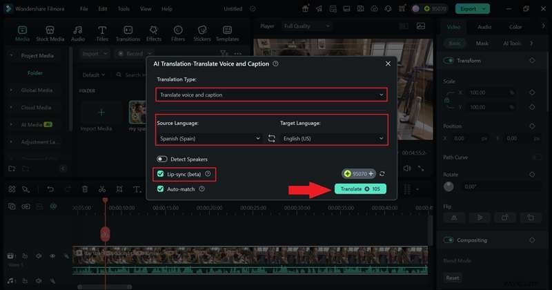The height and width of the screenshot is (290, 552).
Task: Select the split scissors tool
Action: coord(102,188)
